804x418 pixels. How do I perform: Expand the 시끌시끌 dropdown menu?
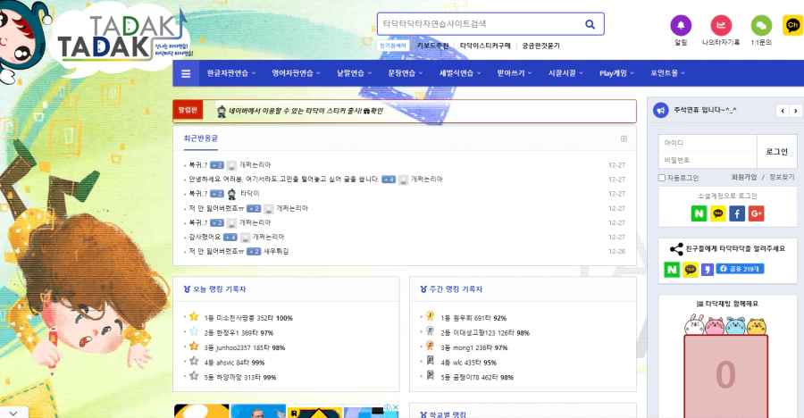coord(565,73)
